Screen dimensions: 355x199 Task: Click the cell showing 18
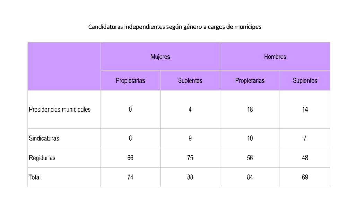click(250, 110)
